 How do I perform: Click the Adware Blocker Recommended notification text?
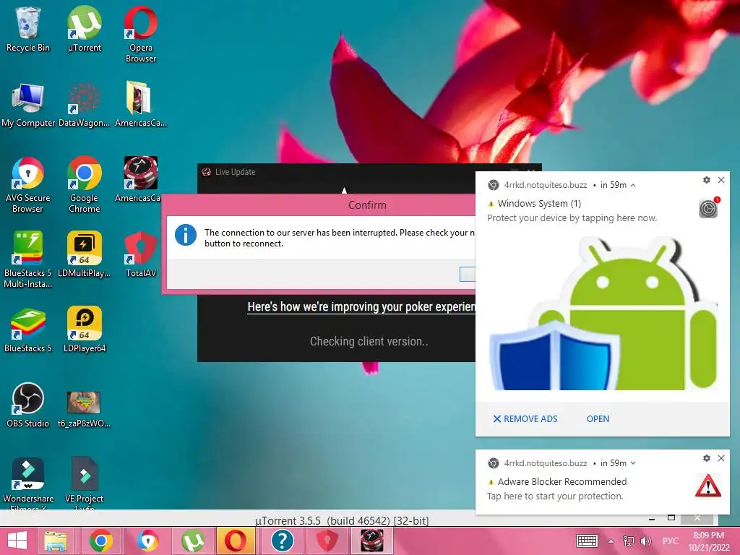562,481
